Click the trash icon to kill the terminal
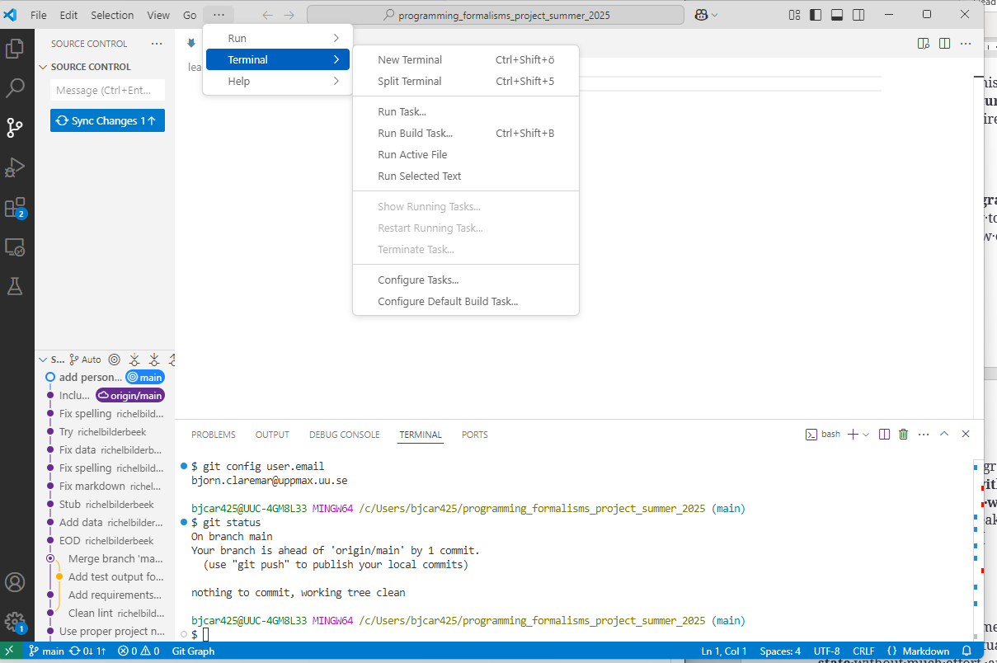Screen dimensions: 997x663 click(x=903, y=434)
